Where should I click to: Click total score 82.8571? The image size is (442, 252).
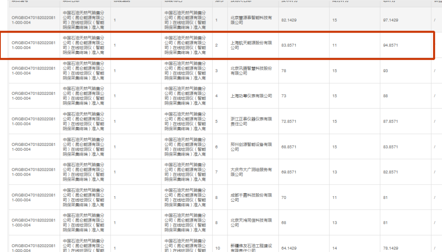click(390, 172)
